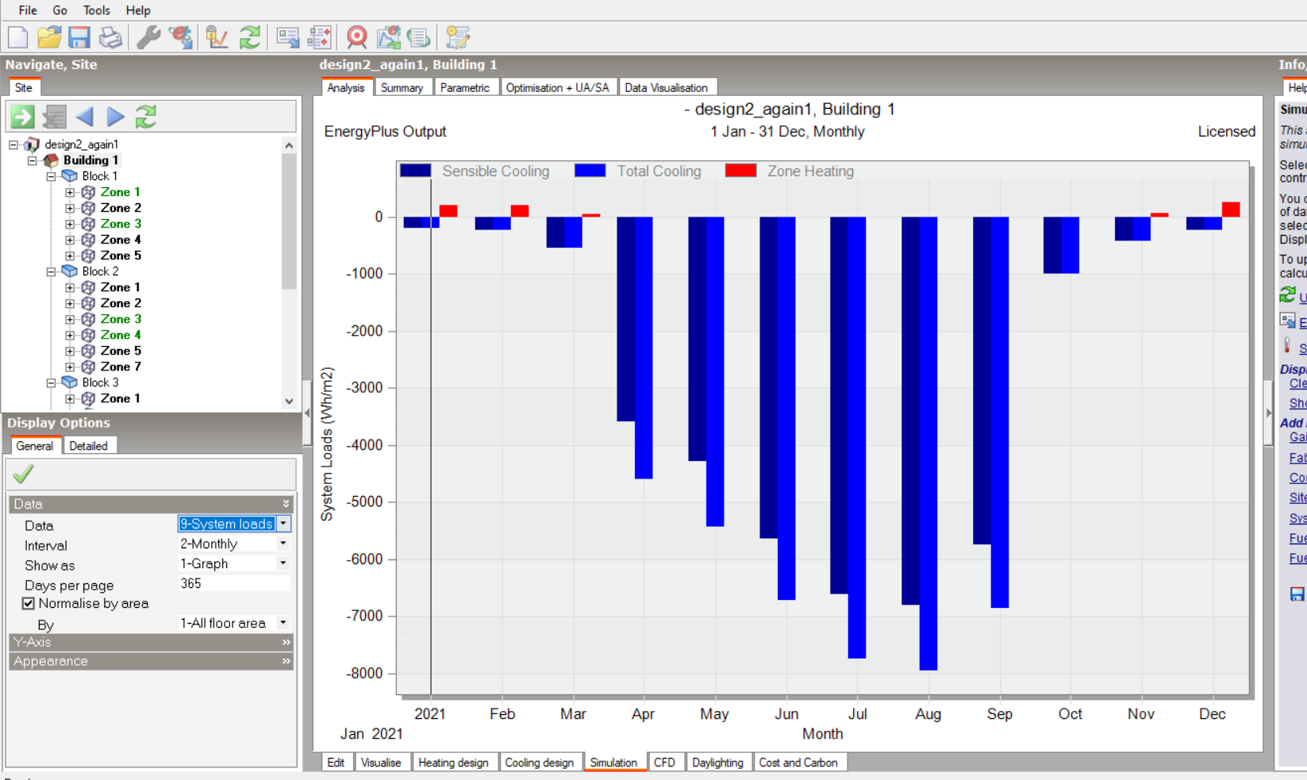Open the Tools menu
The width and height of the screenshot is (1307, 780).
(x=97, y=10)
